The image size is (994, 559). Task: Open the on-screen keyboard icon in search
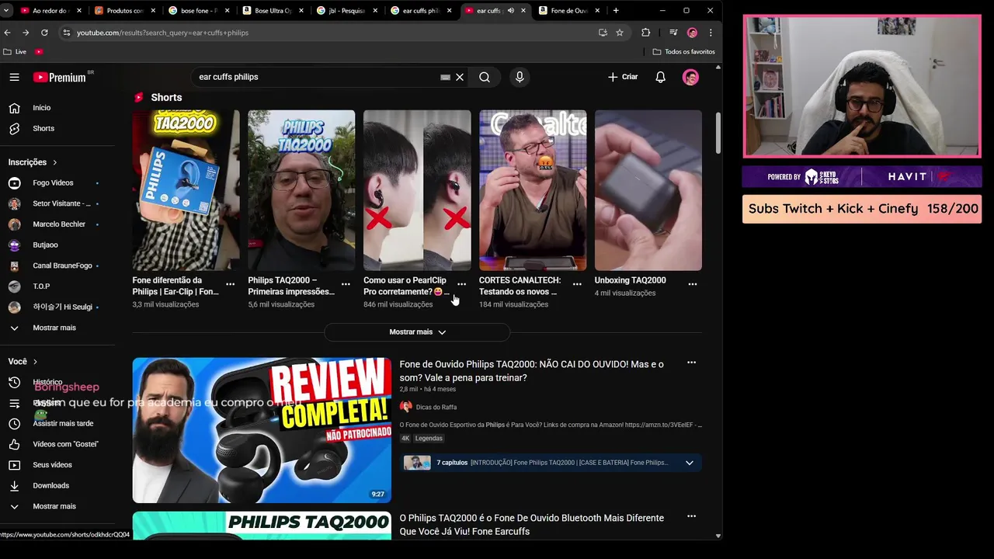pyautogui.click(x=445, y=77)
